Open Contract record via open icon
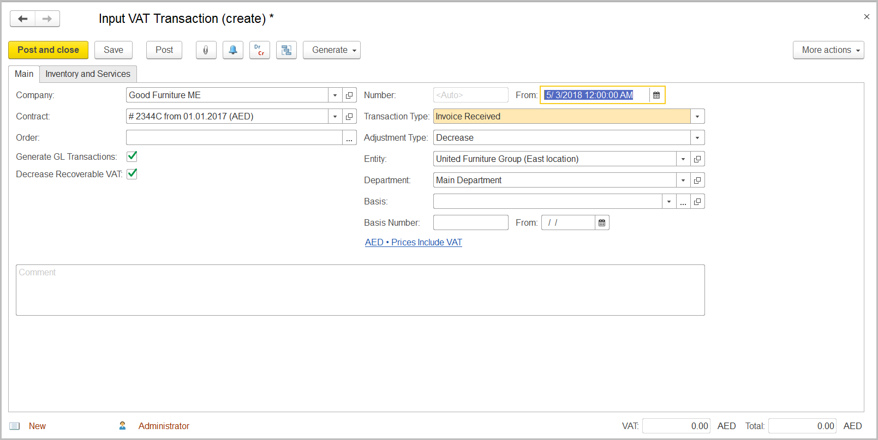 (349, 116)
